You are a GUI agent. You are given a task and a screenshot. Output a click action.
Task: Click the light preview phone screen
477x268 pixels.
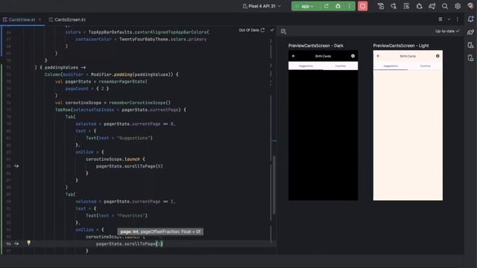(408, 126)
